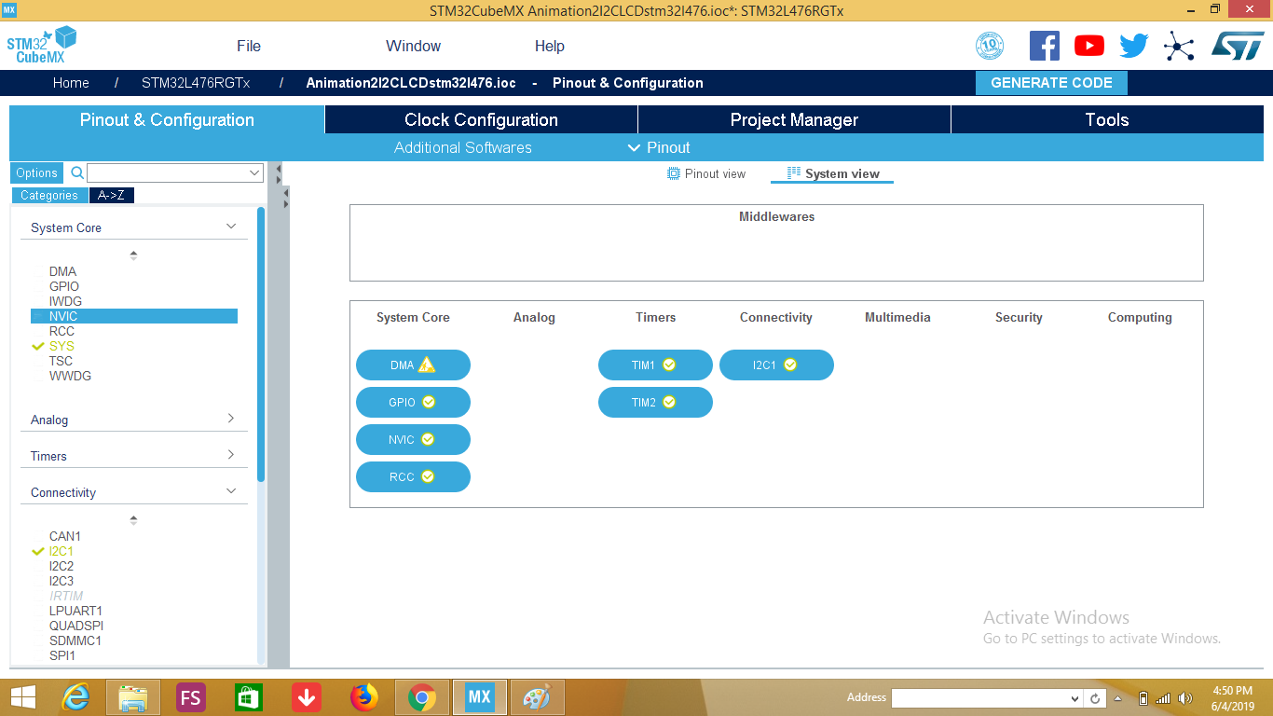Select the Categories tab
Image resolution: width=1273 pixels, height=716 pixels.
49,195
